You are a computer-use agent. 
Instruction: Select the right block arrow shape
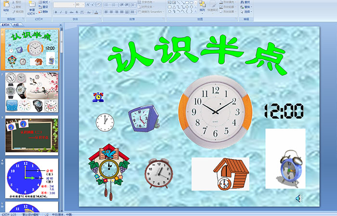pos(187,7)
